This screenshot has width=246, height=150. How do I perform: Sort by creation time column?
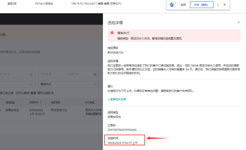pos(36,102)
